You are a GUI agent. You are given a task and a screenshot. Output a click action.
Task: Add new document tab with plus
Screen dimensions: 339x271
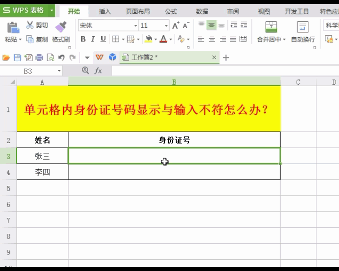[x=226, y=58]
